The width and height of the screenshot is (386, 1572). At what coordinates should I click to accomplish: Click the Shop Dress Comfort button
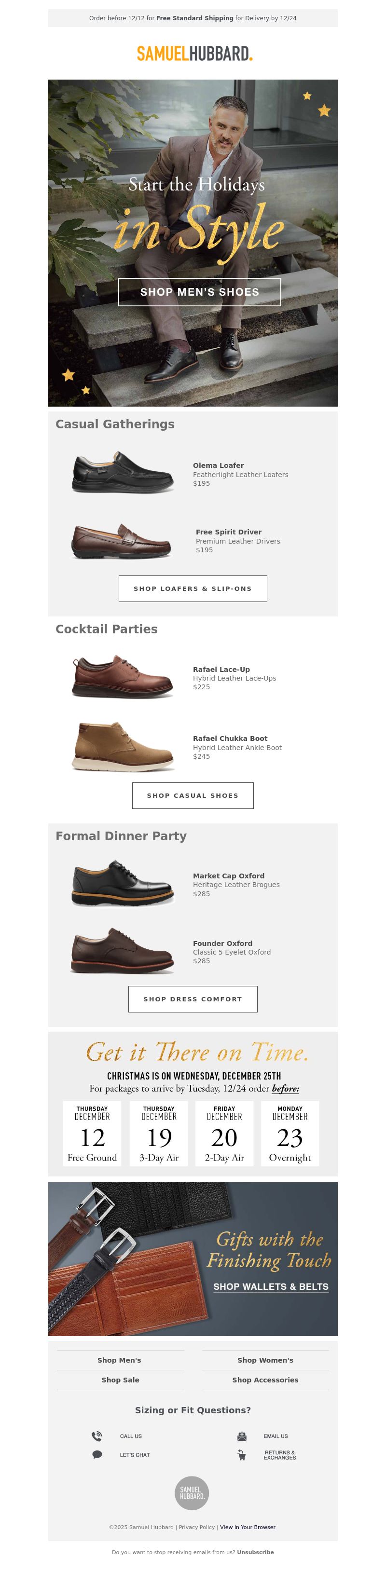click(x=193, y=999)
